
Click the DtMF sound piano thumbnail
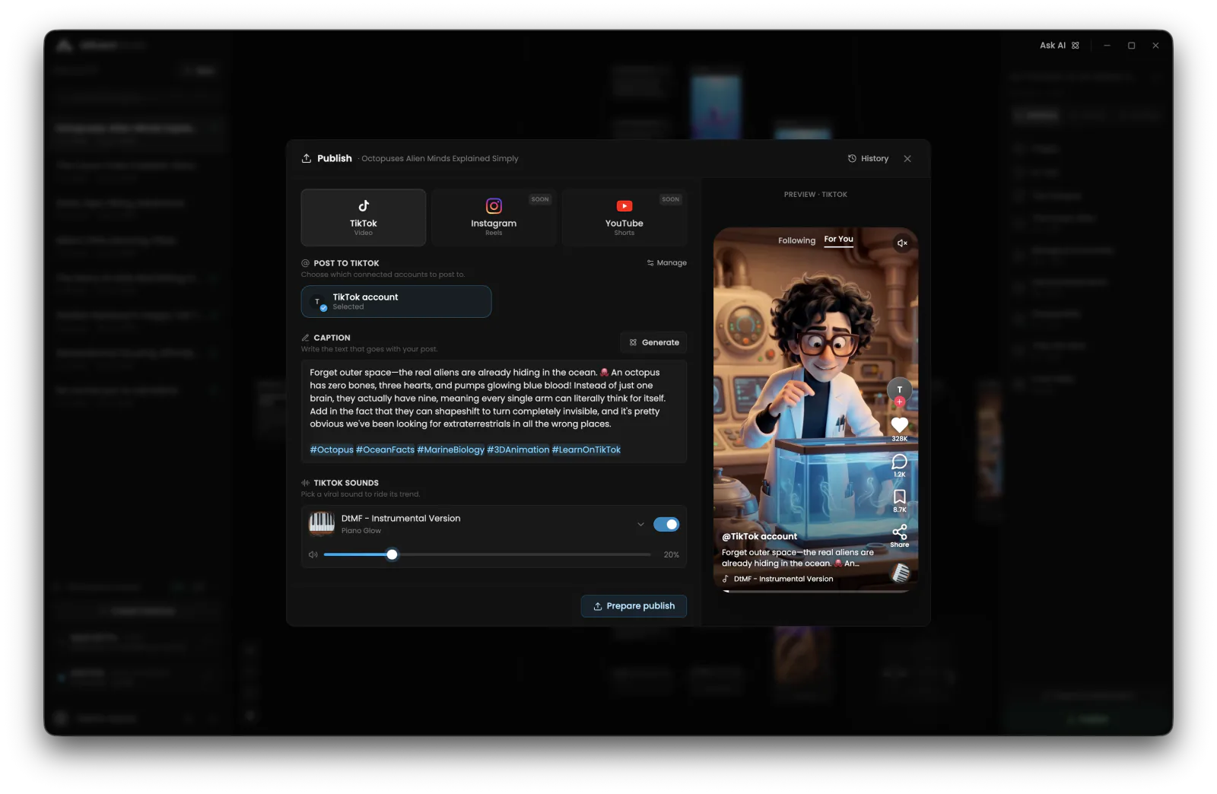pos(322,524)
